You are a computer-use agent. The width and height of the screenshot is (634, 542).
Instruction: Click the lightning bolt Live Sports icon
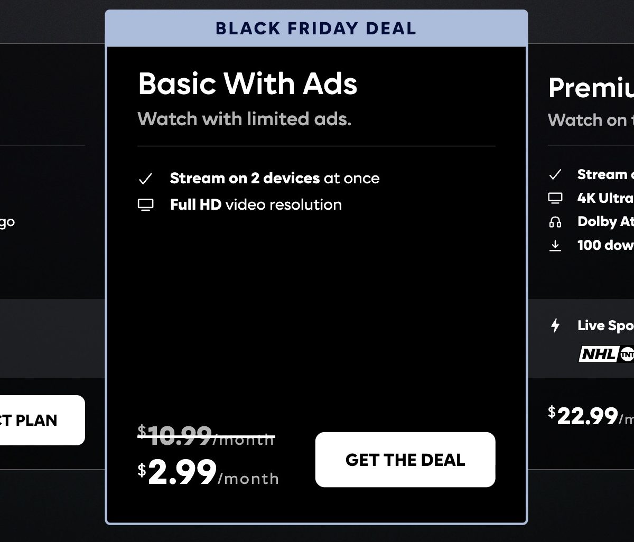pyautogui.click(x=555, y=325)
